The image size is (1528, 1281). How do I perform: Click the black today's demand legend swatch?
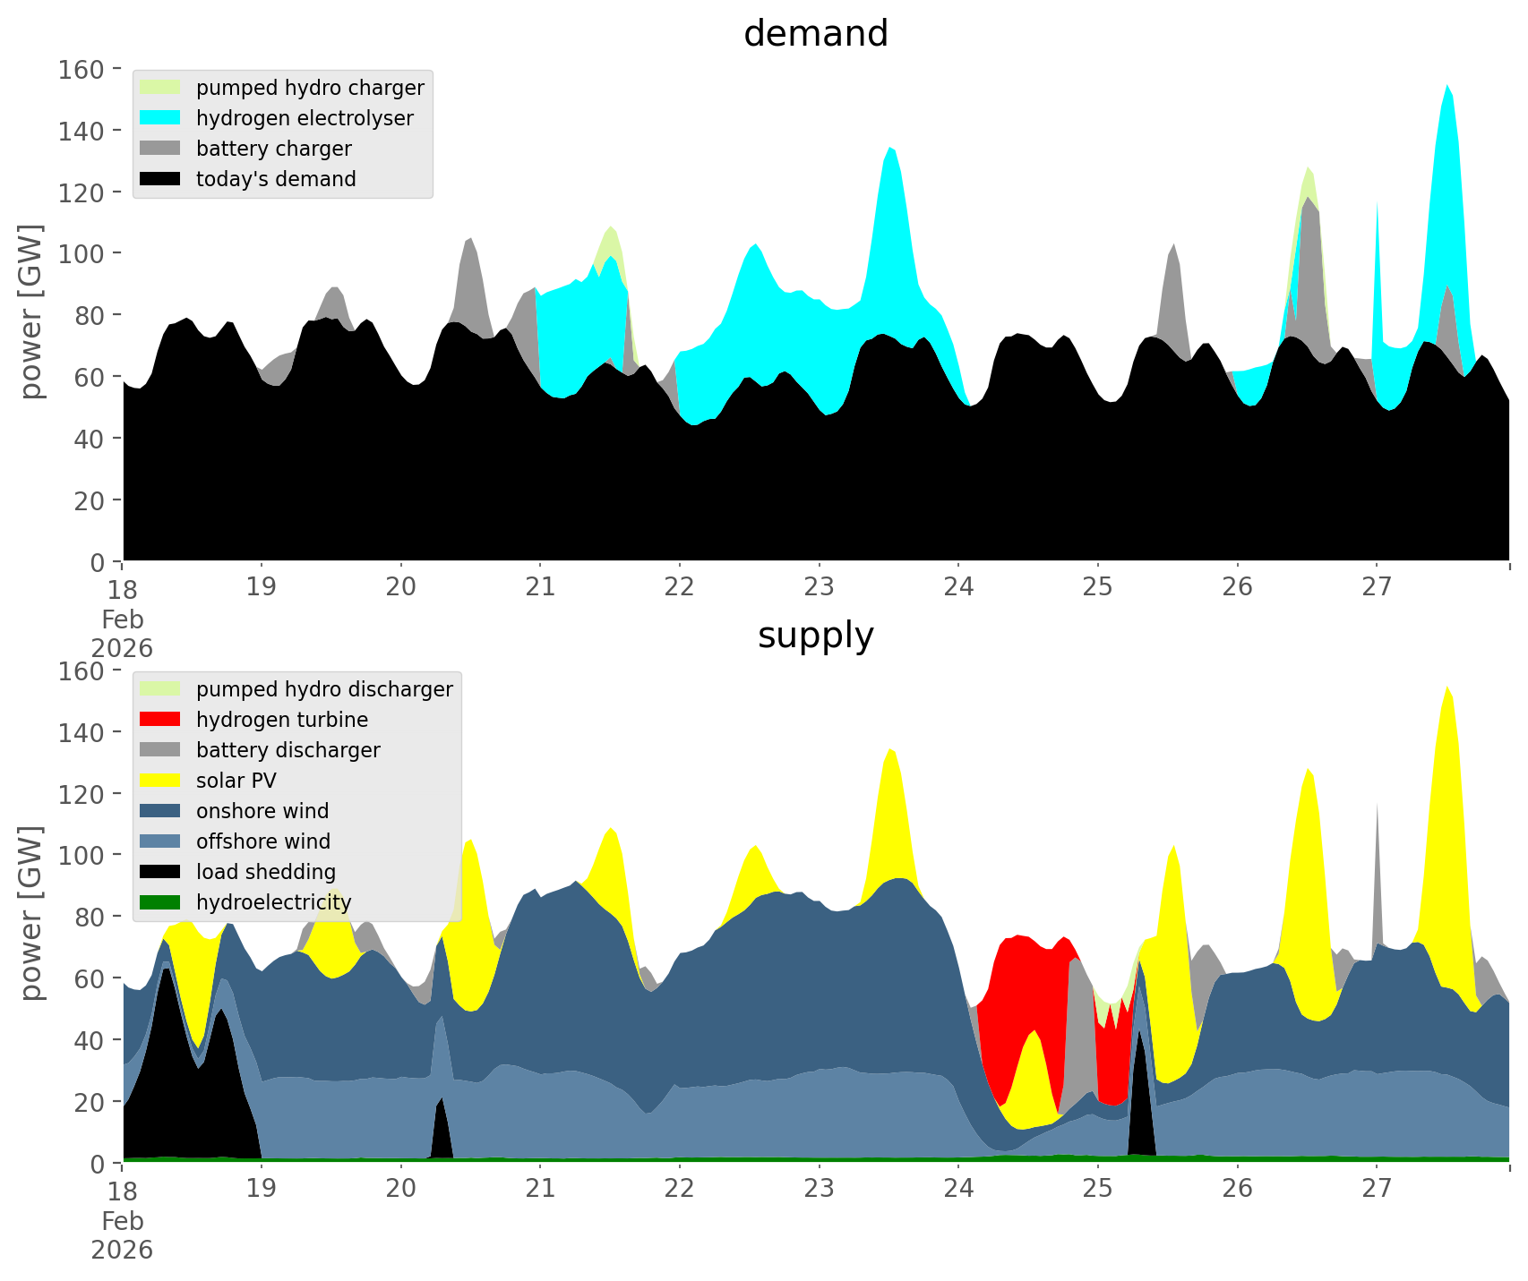tap(160, 179)
